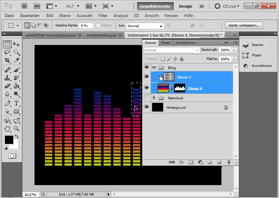
Task: Select the Rectangular Marquee tool
Action: coord(7,44)
